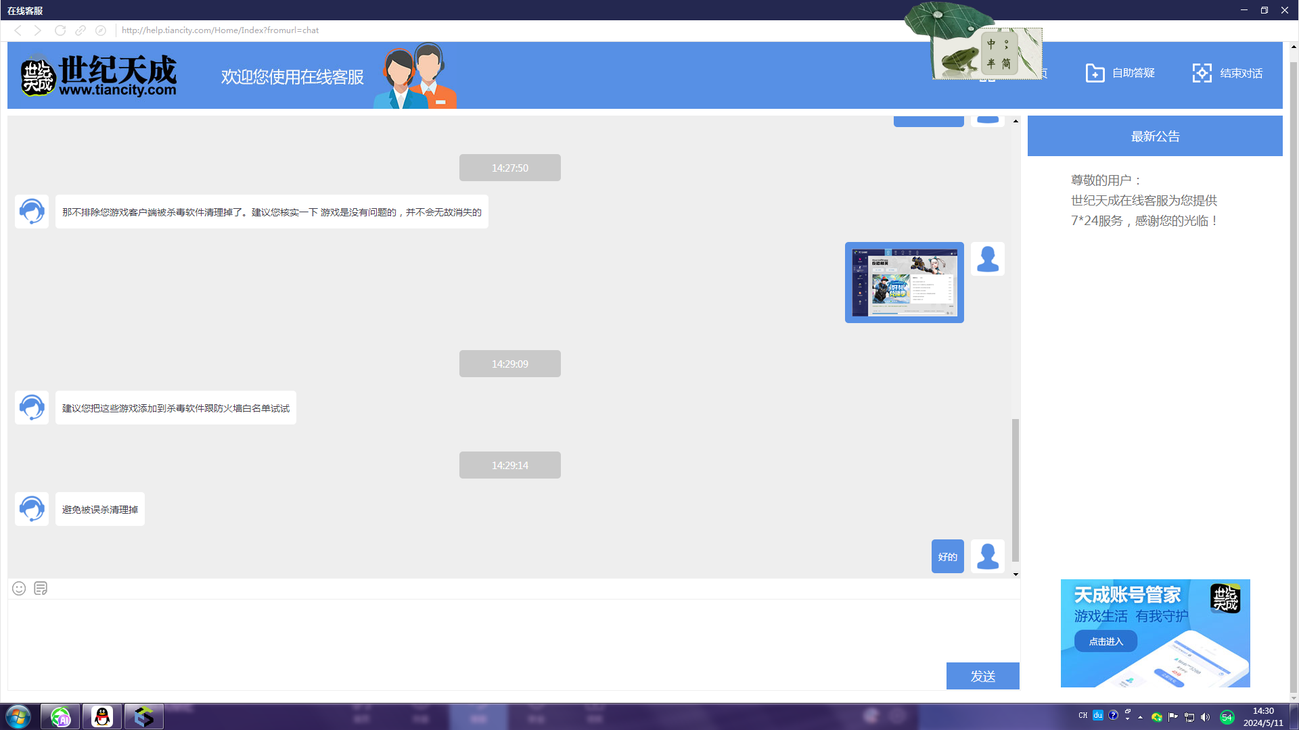1299x730 pixels.
Task: Click browser forward arrow
Action: [38, 30]
